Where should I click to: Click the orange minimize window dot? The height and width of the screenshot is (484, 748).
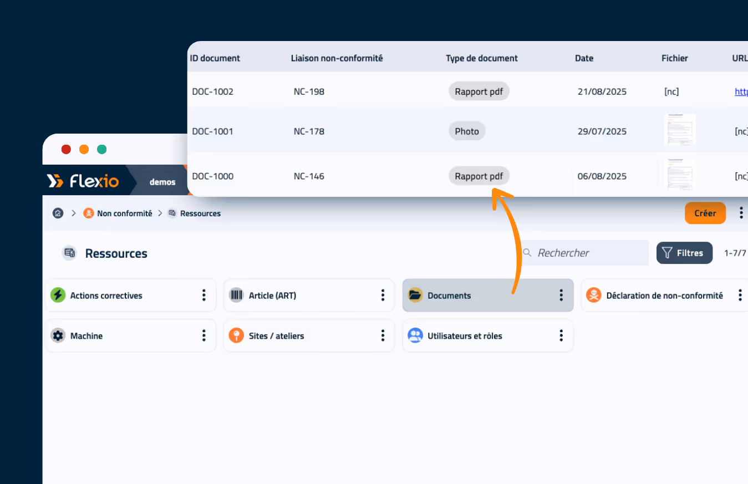(84, 149)
